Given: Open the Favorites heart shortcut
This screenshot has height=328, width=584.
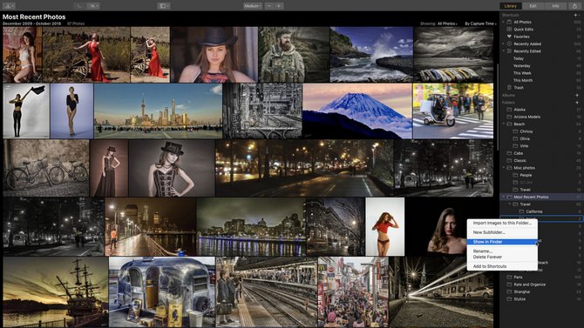Looking at the screenshot, I should (x=521, y=37).
